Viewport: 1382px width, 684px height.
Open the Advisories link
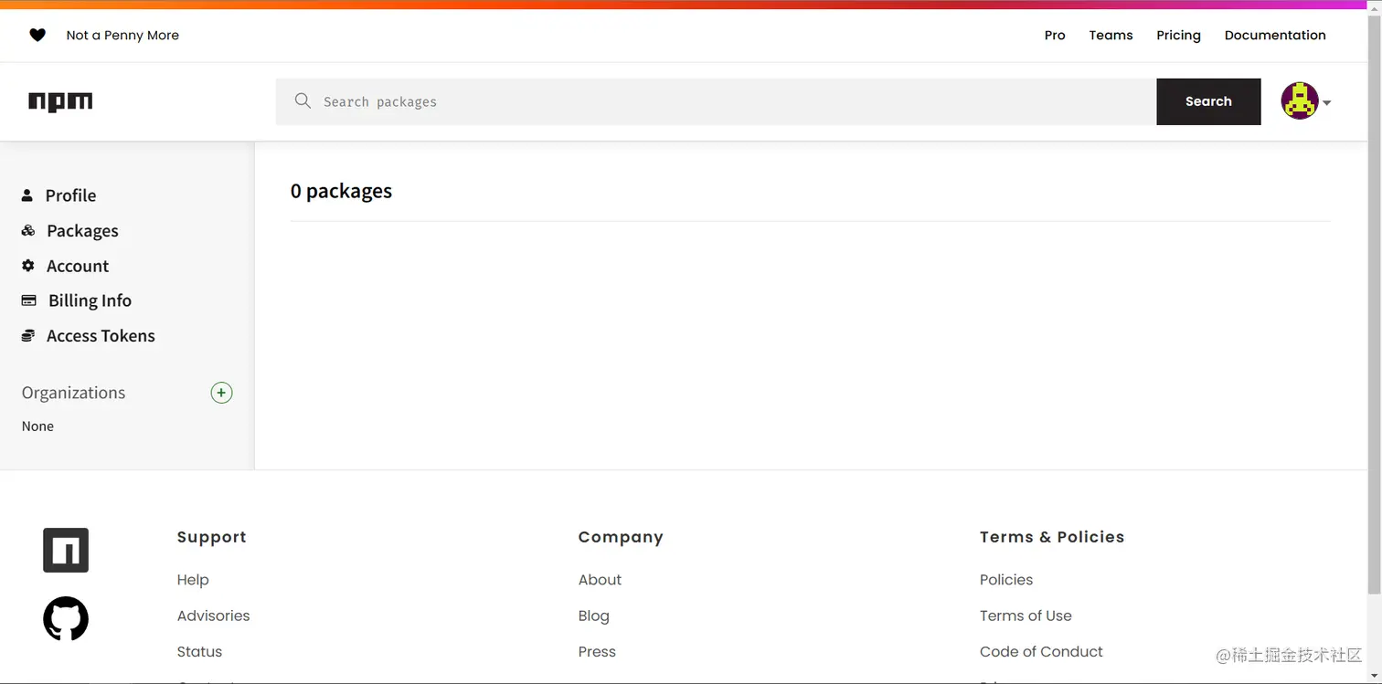click(x=213, y=616)
